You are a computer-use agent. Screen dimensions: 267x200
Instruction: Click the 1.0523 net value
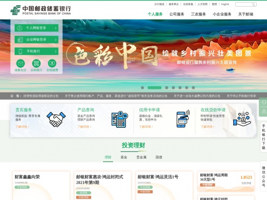tap(246, 177)
